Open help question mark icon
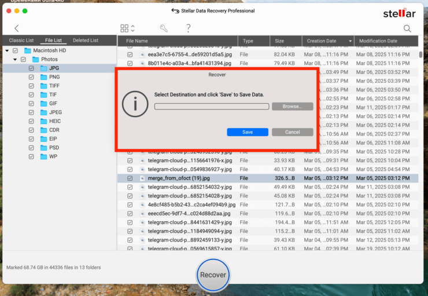 (188, 28)
